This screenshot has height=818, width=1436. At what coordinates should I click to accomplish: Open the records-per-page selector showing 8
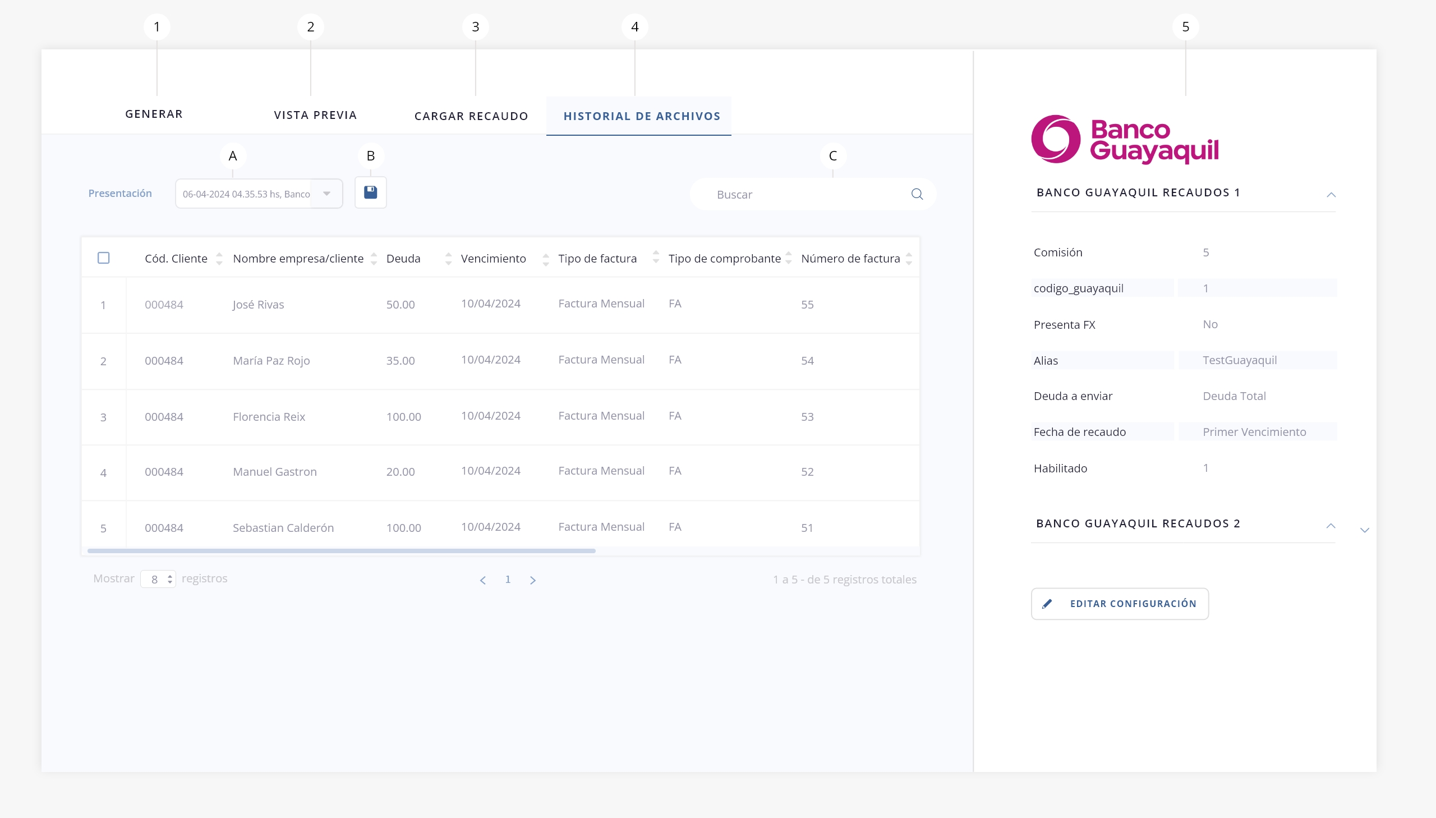tap(158, 579)
